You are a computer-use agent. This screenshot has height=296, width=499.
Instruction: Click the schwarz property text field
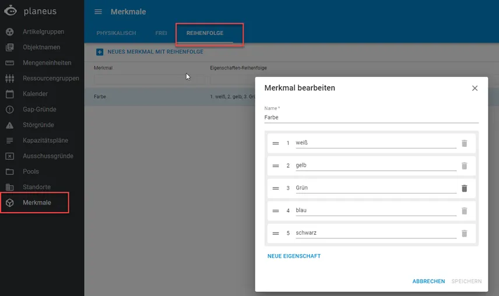(376, 232)
